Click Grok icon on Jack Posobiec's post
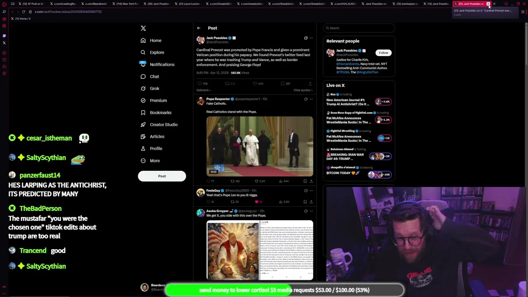The image size is (528, 297). coord(306,38)
